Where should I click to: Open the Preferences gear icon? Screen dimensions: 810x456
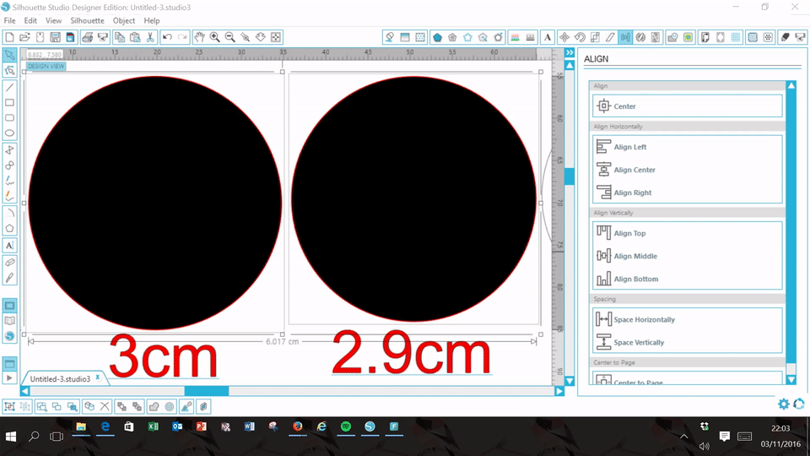pos(783,404)
